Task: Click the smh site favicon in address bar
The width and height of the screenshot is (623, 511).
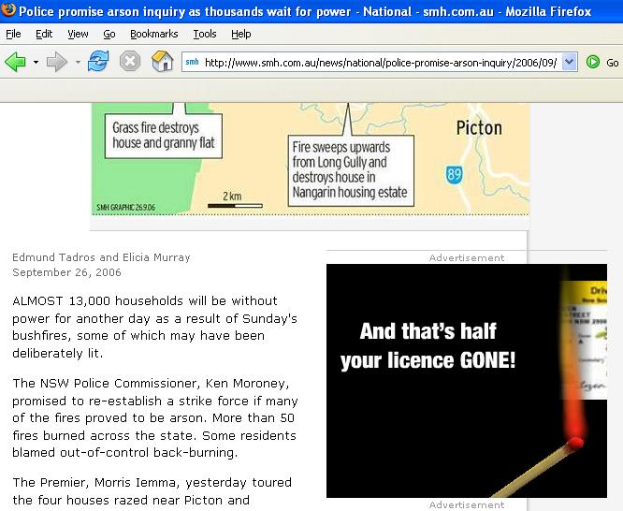Action: tap(192, 63)
